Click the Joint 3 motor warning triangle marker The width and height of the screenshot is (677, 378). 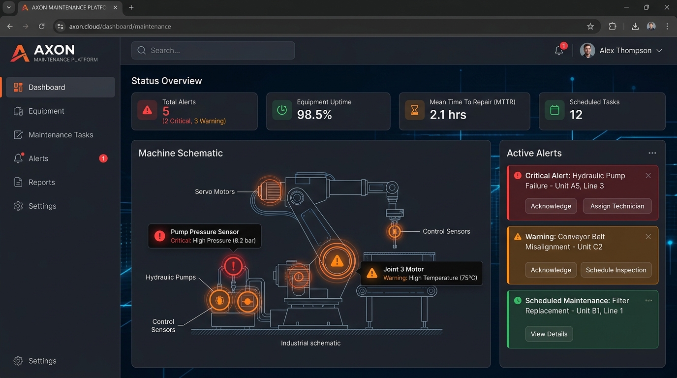click(x=337, y=261)
